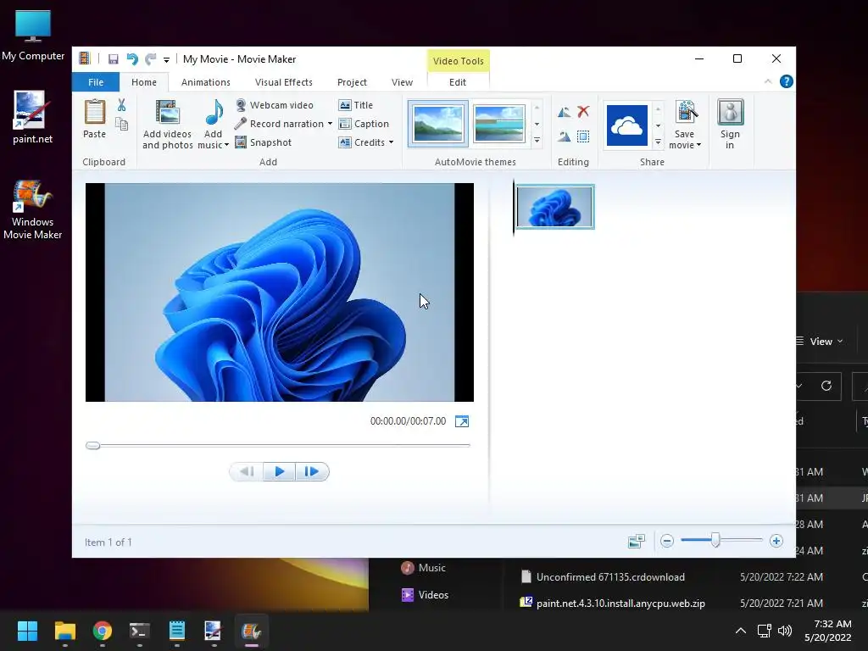Click the Redo arrow in title bar
Image resolution: width=868 pixels, height=651 pixels.
tap(150, 59)
